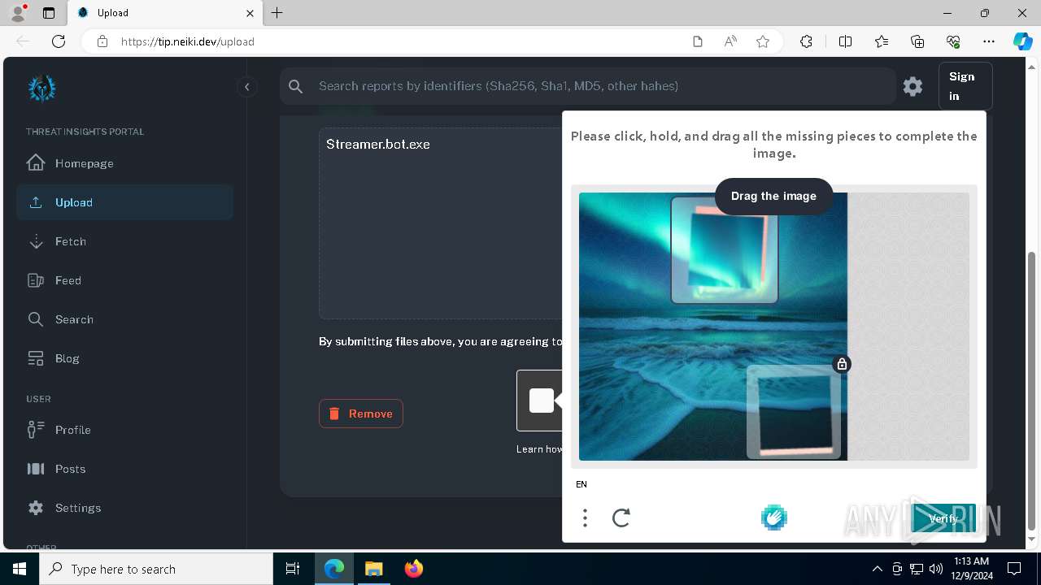Open Windows Start menu
Viewport: 1041px width, 585px height.
tap(20, 569)
